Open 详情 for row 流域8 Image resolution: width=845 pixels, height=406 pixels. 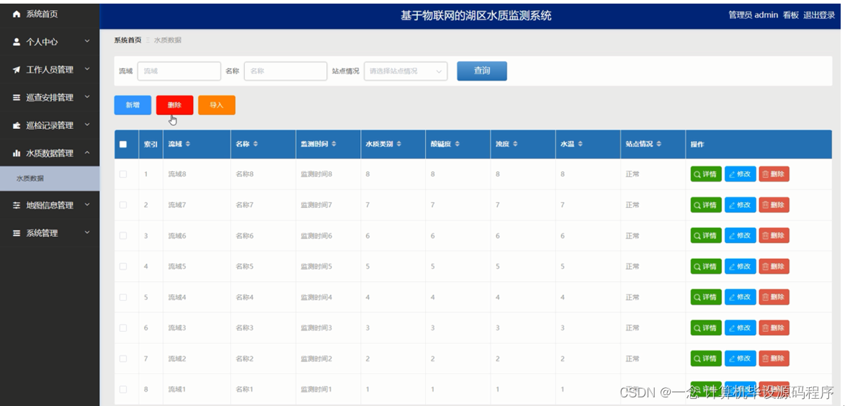(x=706, y=174)
